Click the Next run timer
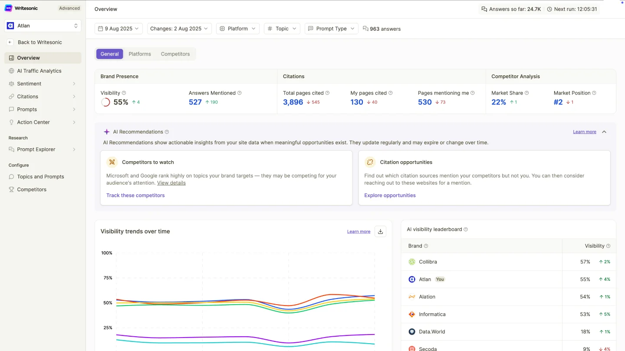 coord(572,9)
